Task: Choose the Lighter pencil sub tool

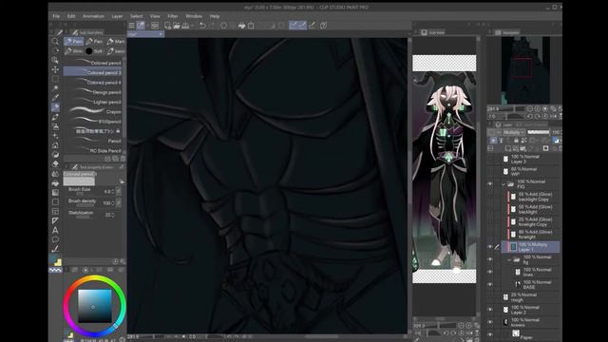Action: pos(93,102)
